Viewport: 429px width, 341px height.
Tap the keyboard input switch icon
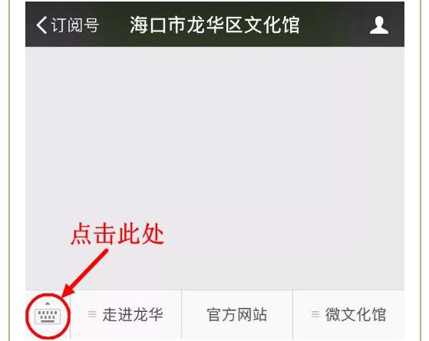[x=48, y=316]
